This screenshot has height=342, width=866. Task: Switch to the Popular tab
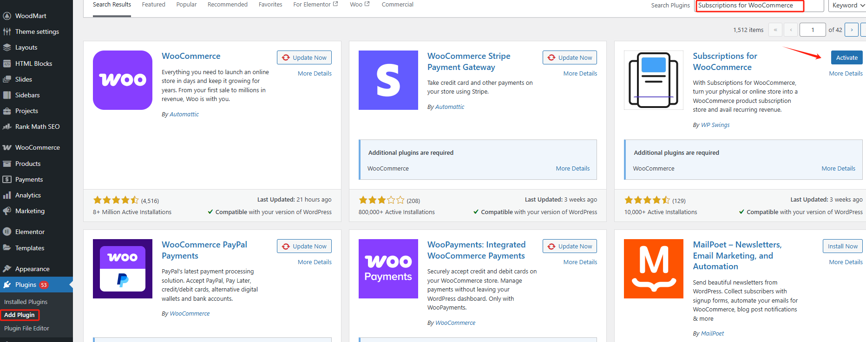[x=186, y=5]
